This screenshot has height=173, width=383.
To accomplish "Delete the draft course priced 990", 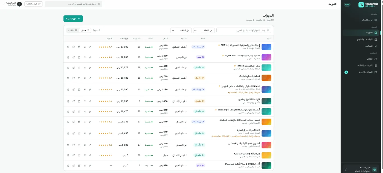I will 68,166.
